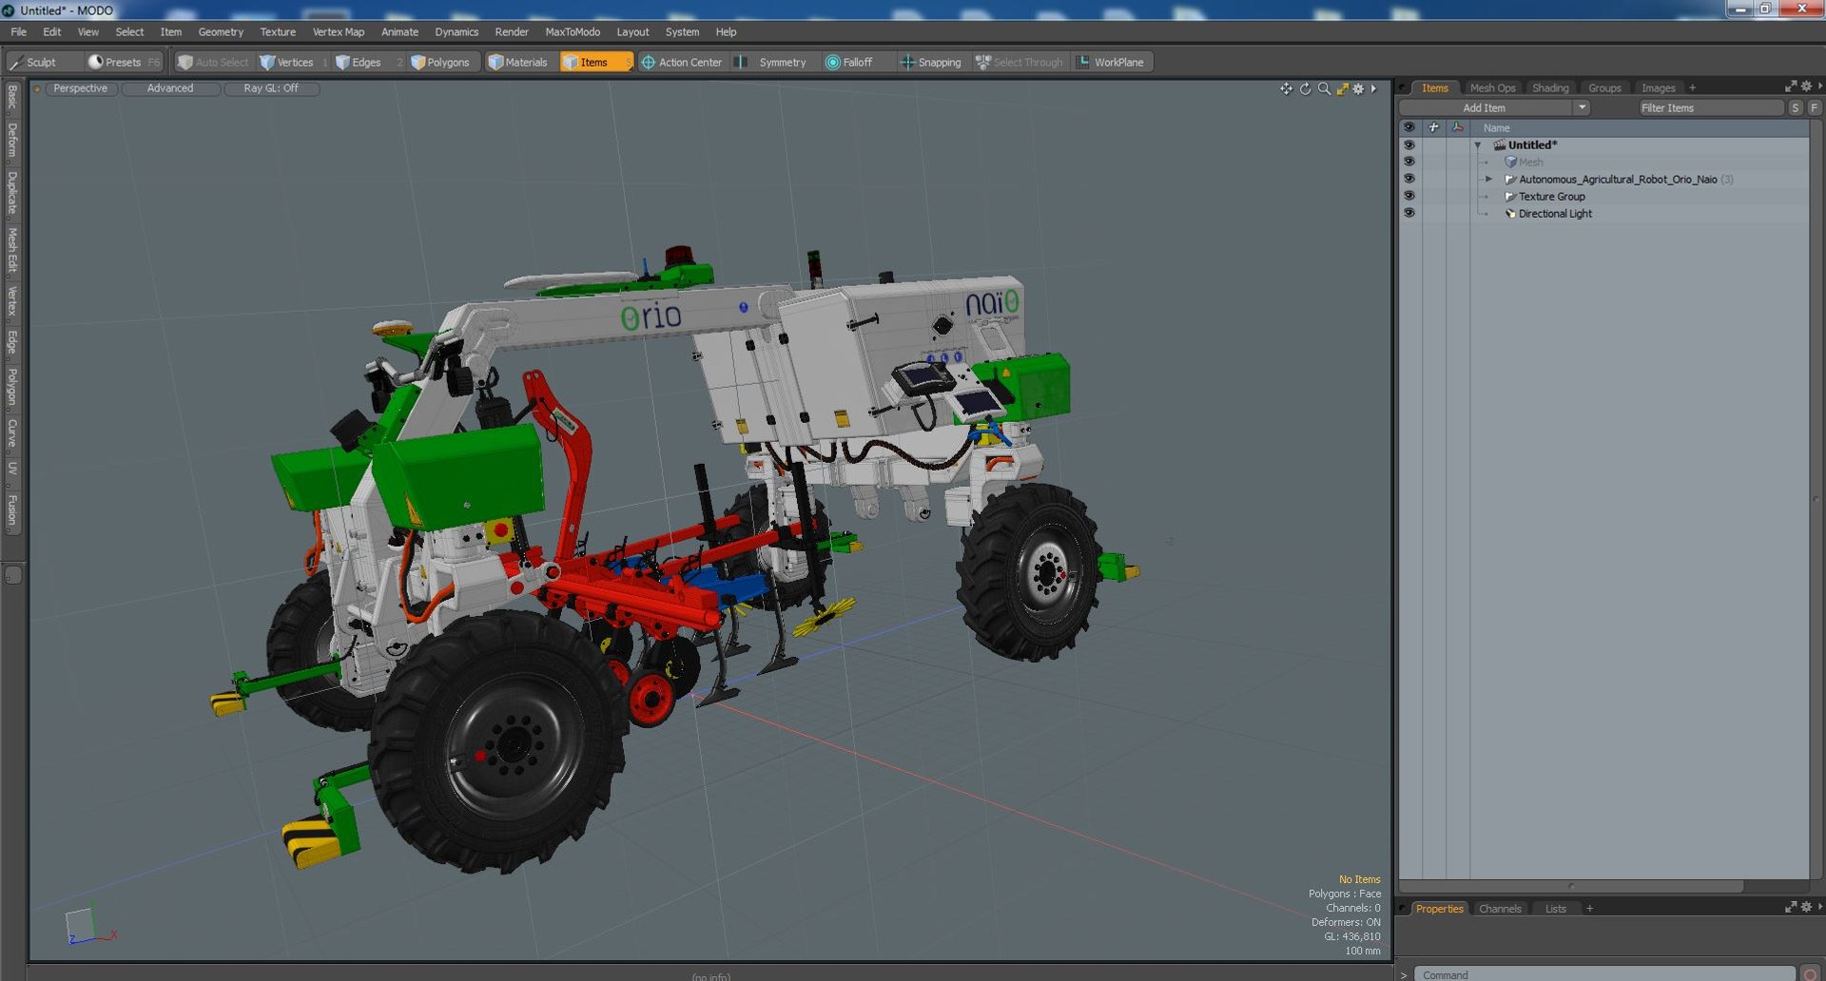Click the viewport pan icon

[x=1286, y=88]
